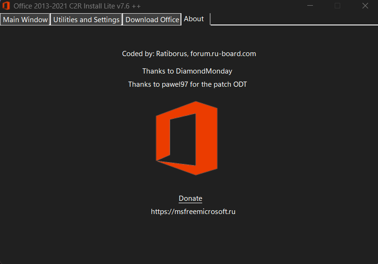The height and width of the screenshot is (264, 378).
Task: Go to the Download Office tab
Action: (152, 19)
